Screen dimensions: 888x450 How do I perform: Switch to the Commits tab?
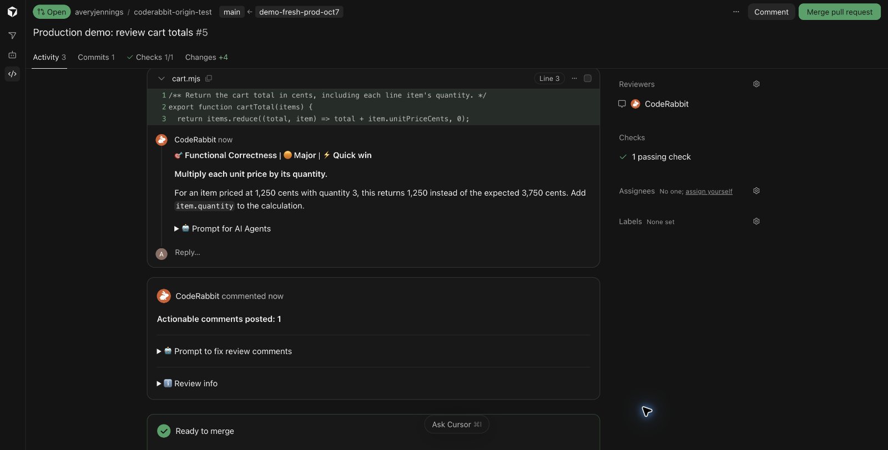[96, 57]
